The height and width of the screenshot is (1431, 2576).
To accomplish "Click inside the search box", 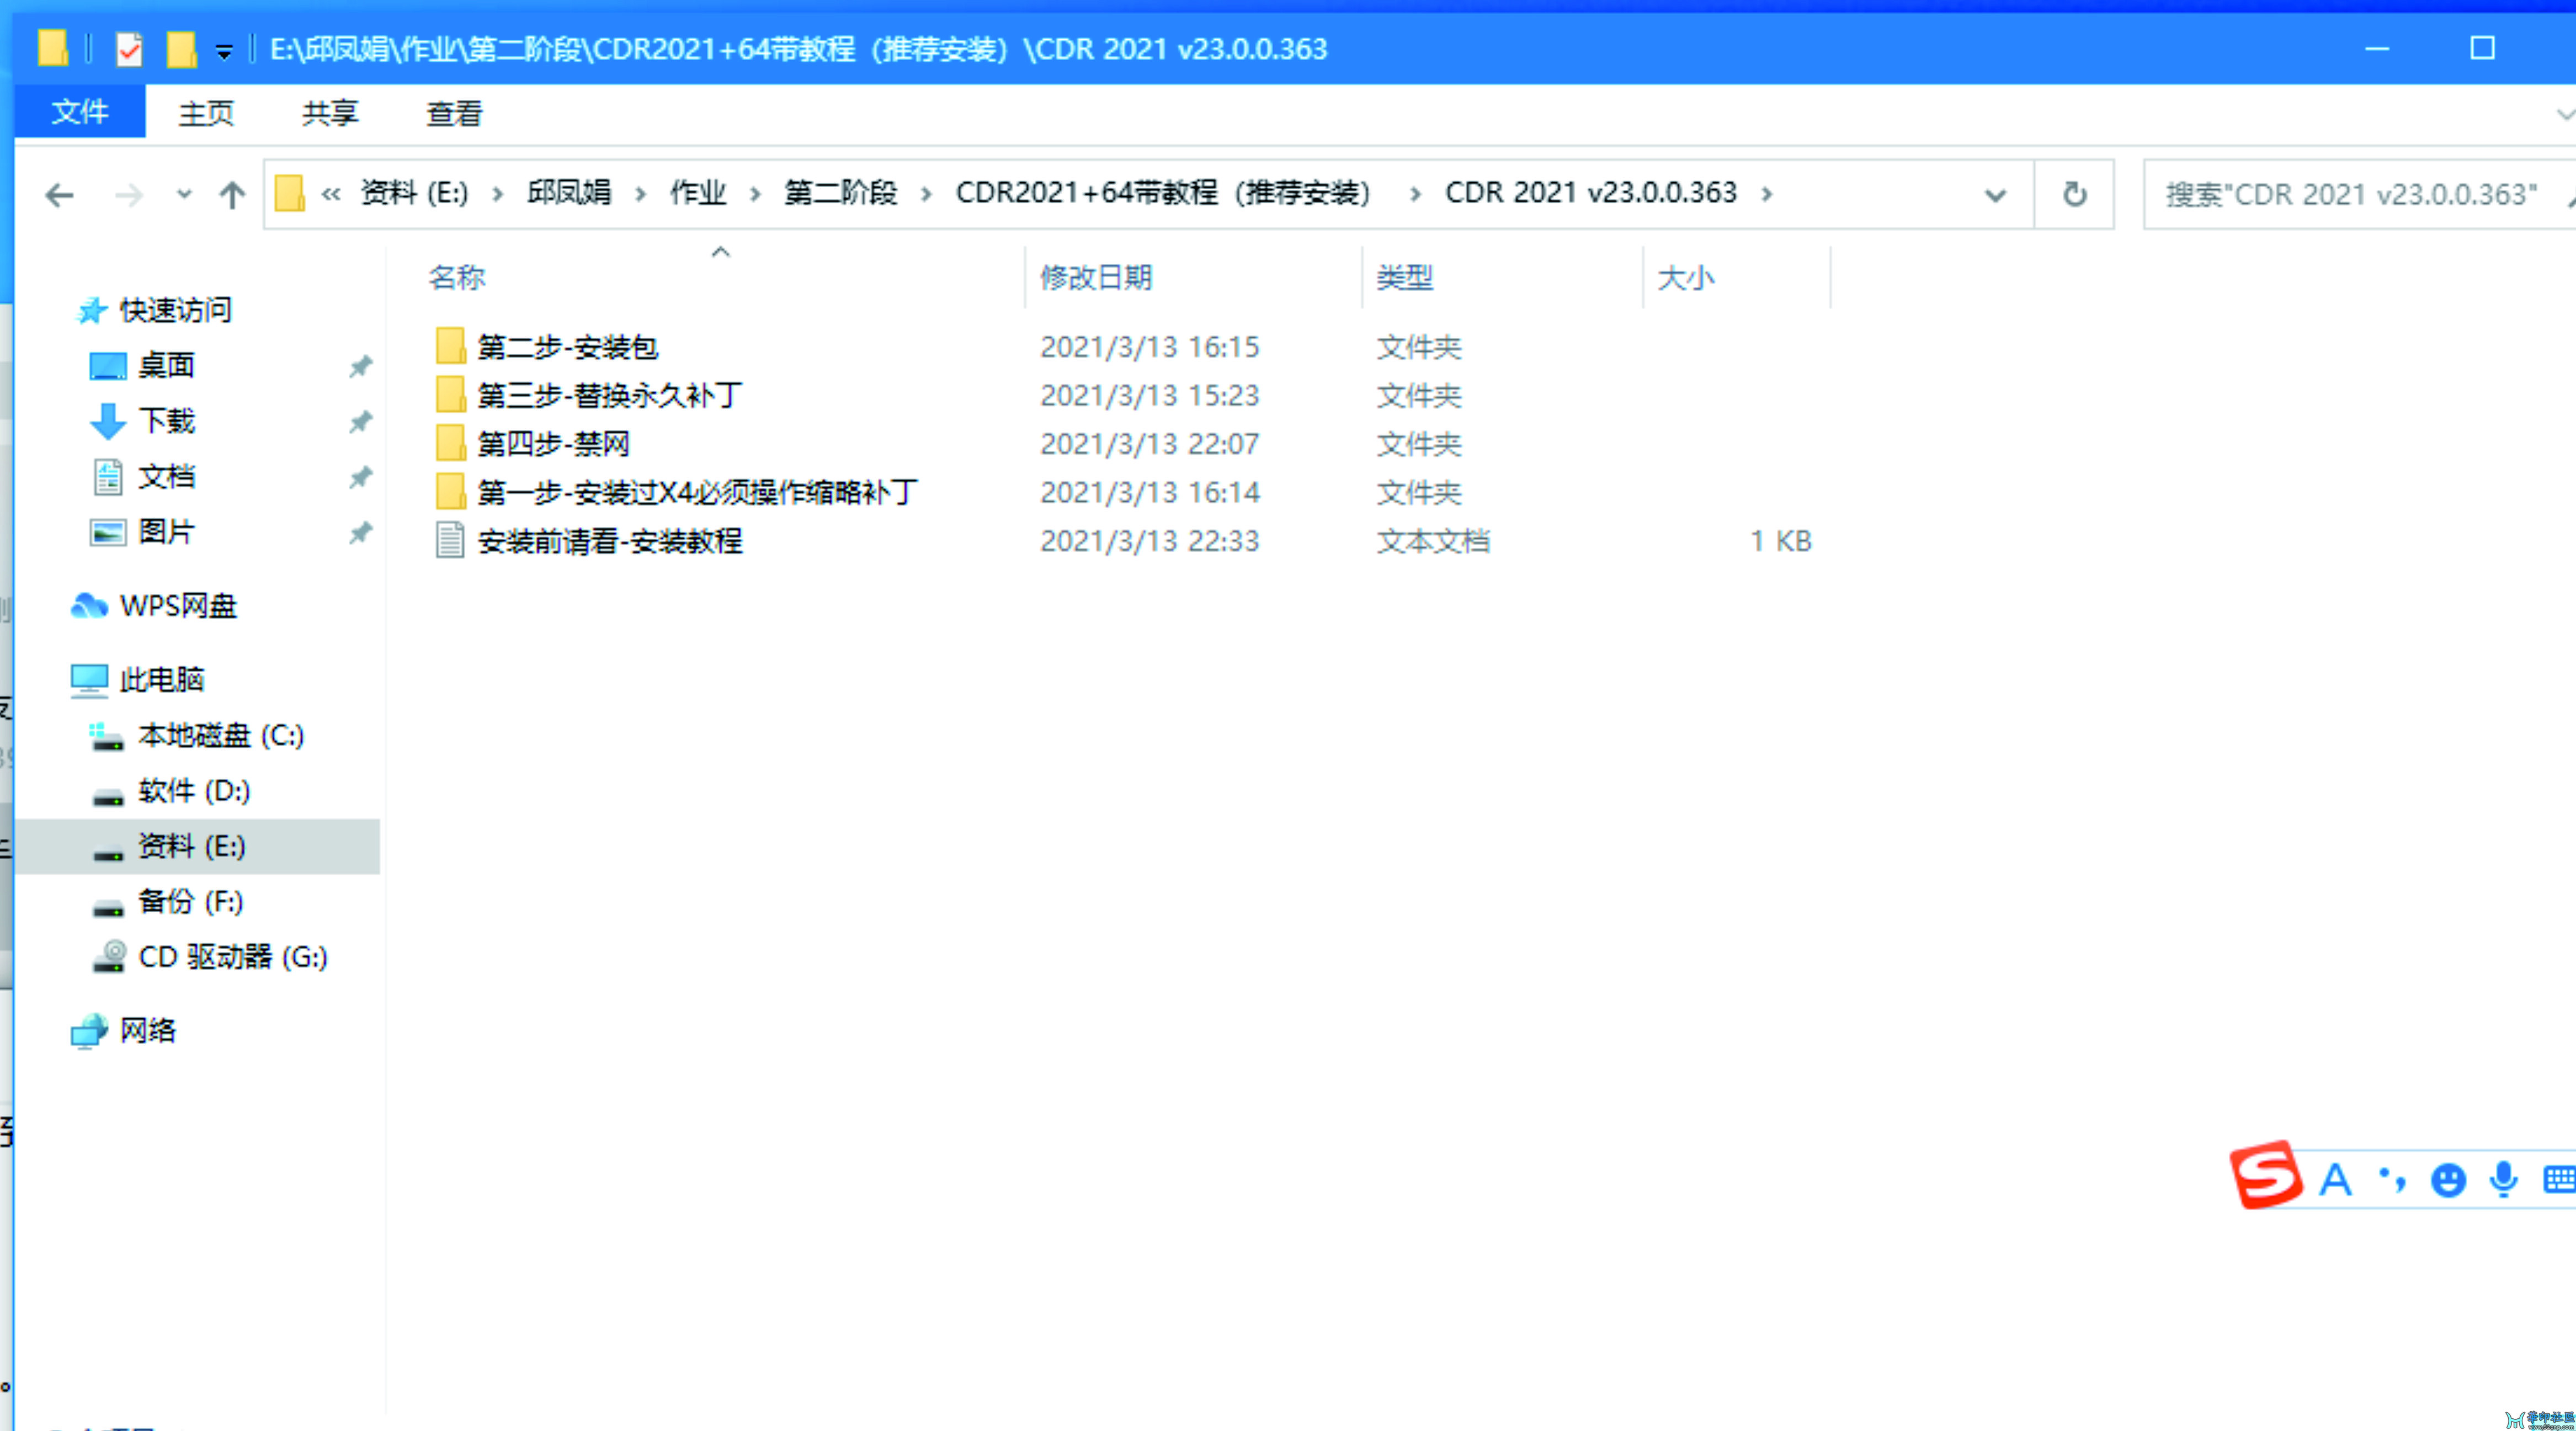I will point(2350,194).
